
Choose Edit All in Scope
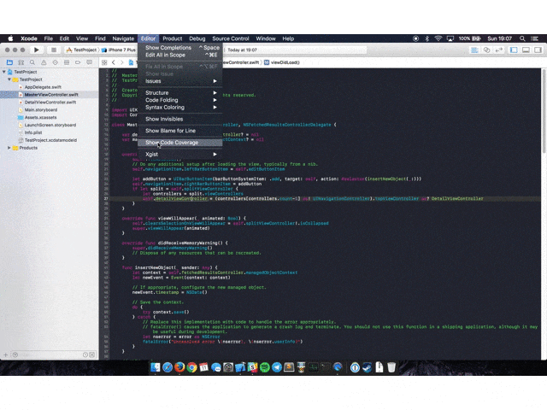180,55
